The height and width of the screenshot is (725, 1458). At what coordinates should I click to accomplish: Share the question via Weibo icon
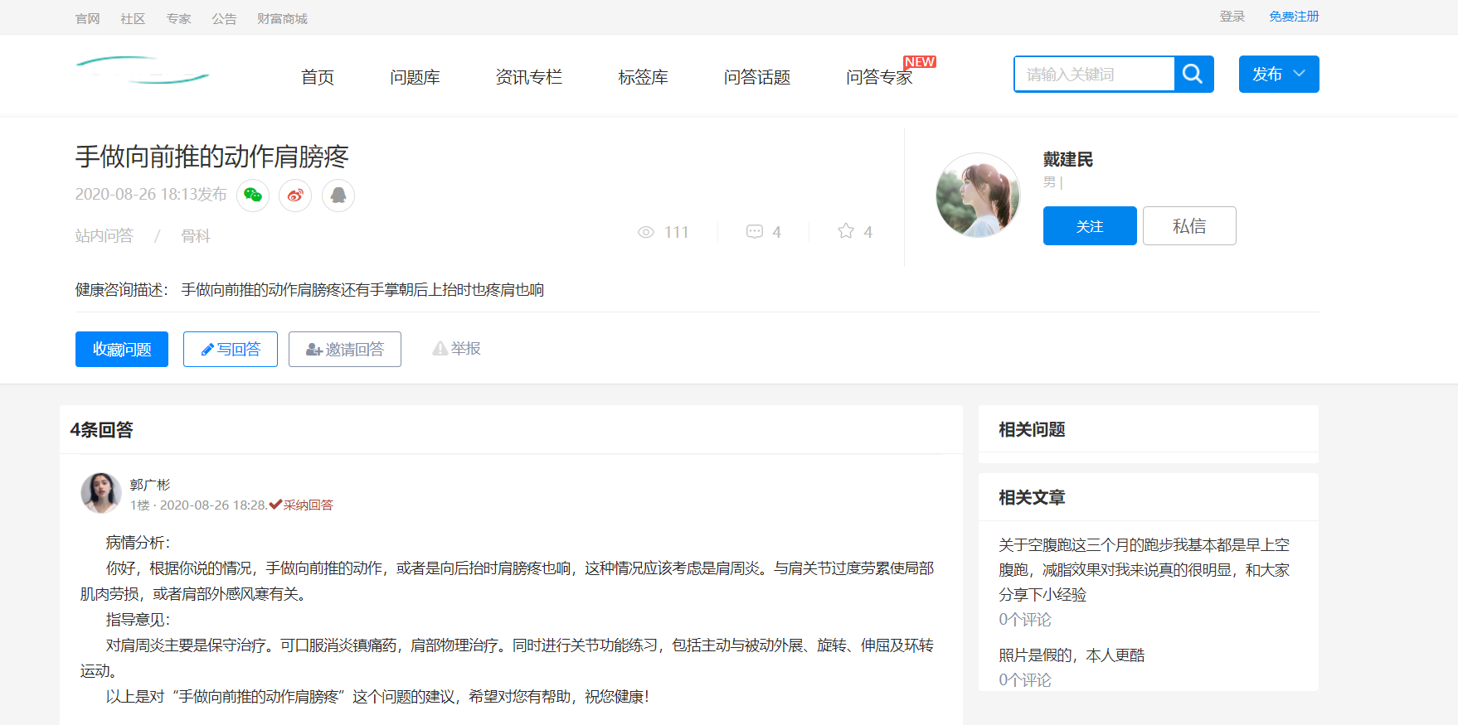tap(295, 196)
